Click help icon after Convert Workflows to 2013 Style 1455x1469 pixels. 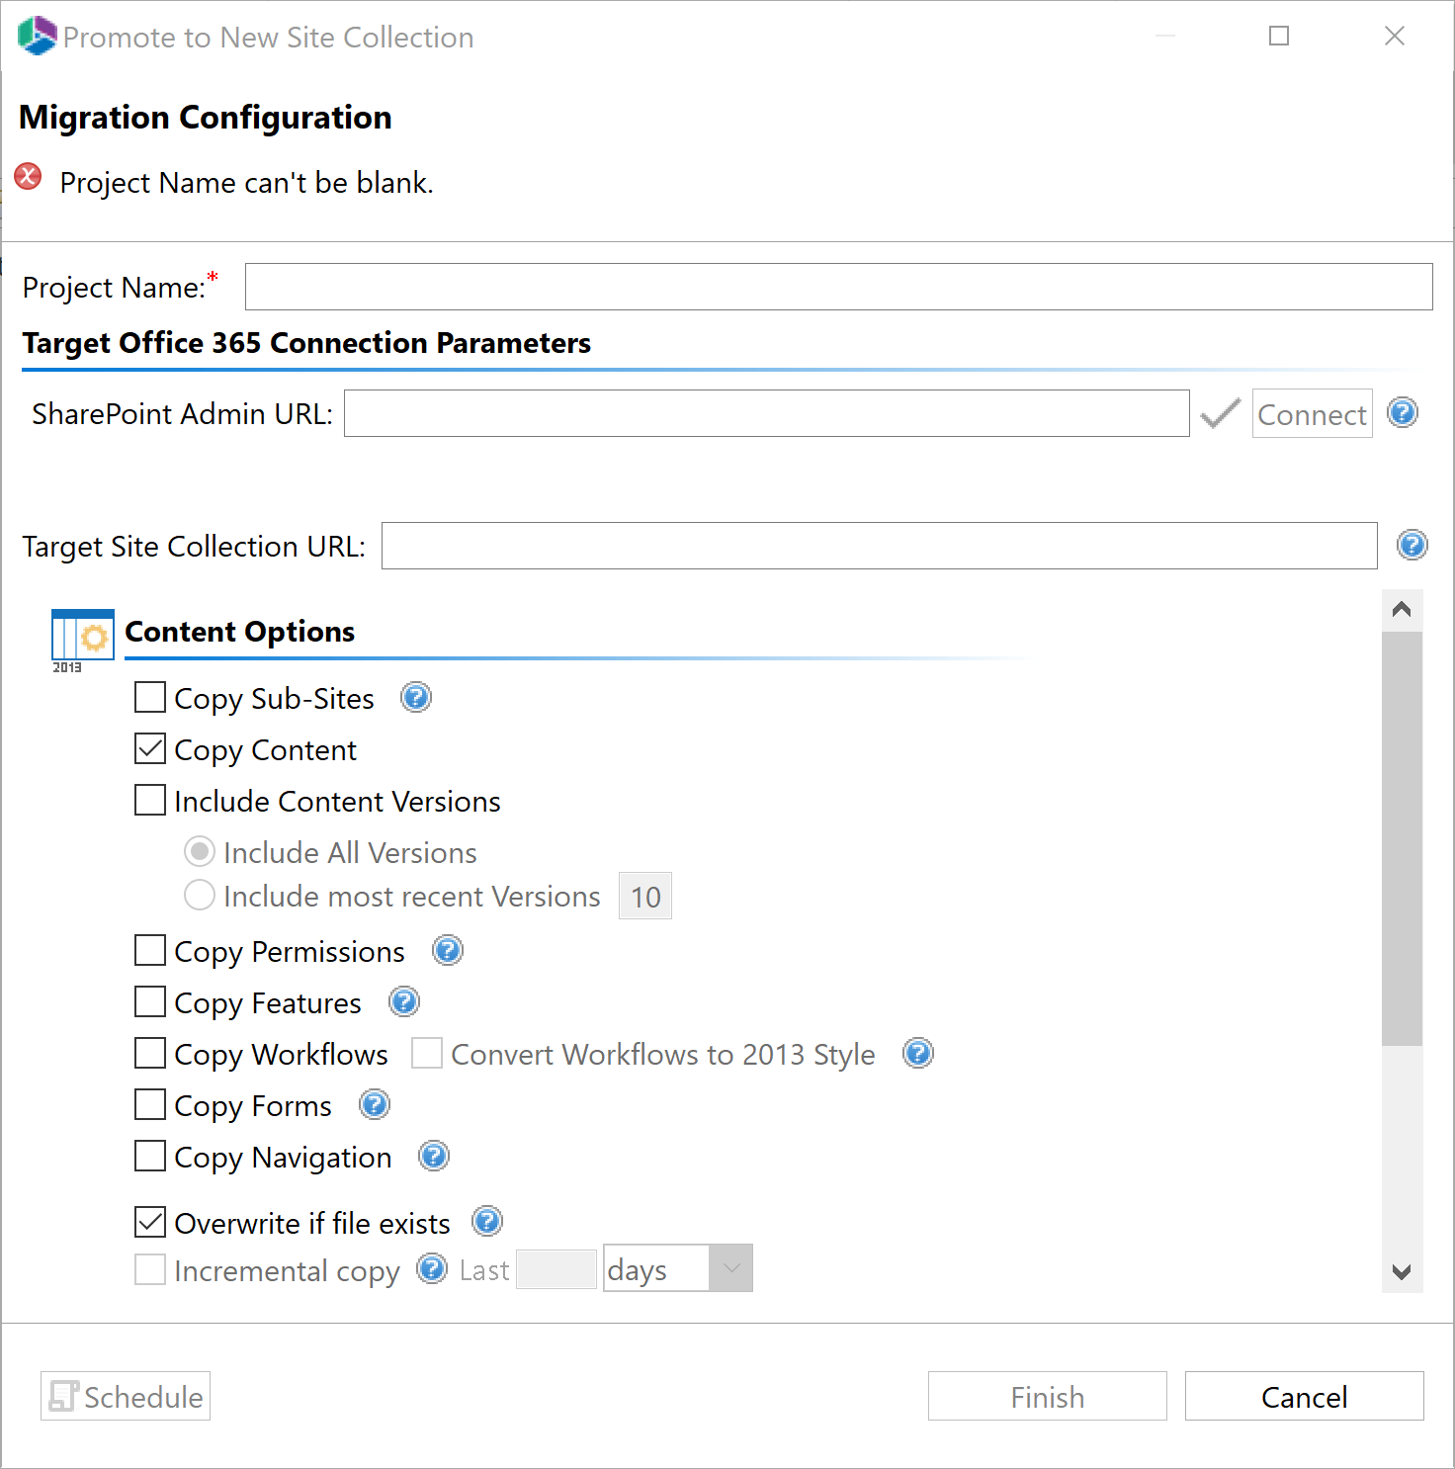point(918,1054)
